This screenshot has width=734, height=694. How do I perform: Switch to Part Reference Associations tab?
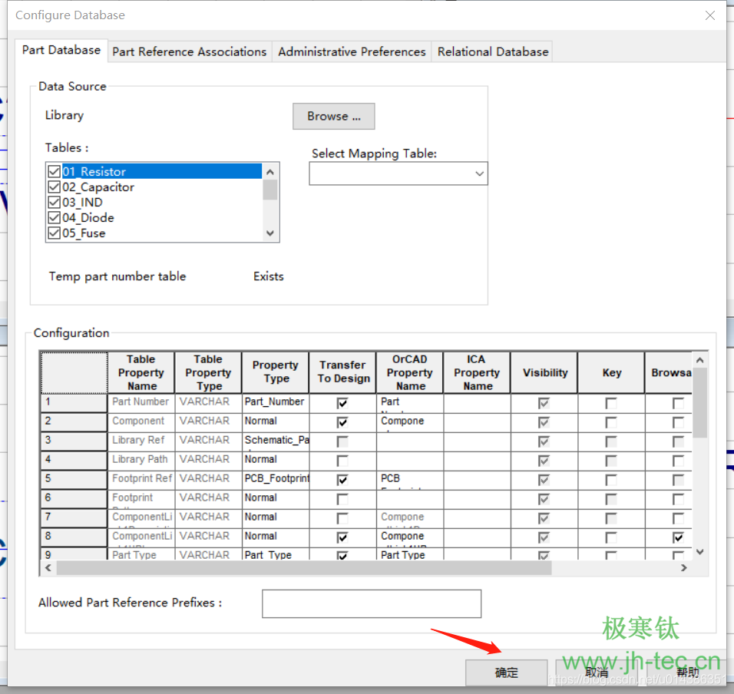[x=189, y=51]
